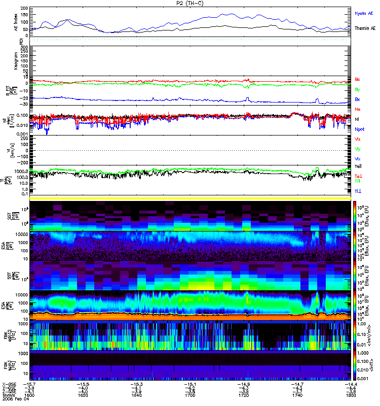
Task: Click the blue "Ti⊥" temperature legend
Action: point(358,191)
